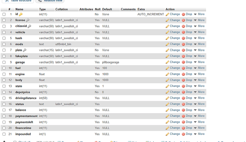The image size is (246, 142).
Task: Click the grey index key icon beside citizenid
Action: point(29,26)
